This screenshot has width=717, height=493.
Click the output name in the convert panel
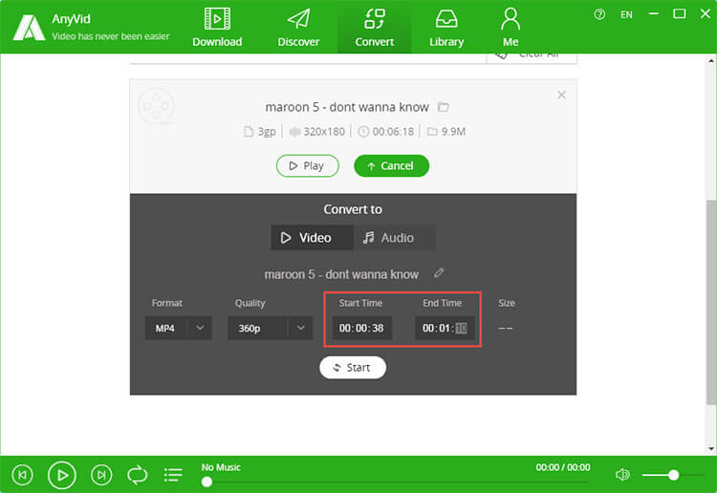(341, 274)
